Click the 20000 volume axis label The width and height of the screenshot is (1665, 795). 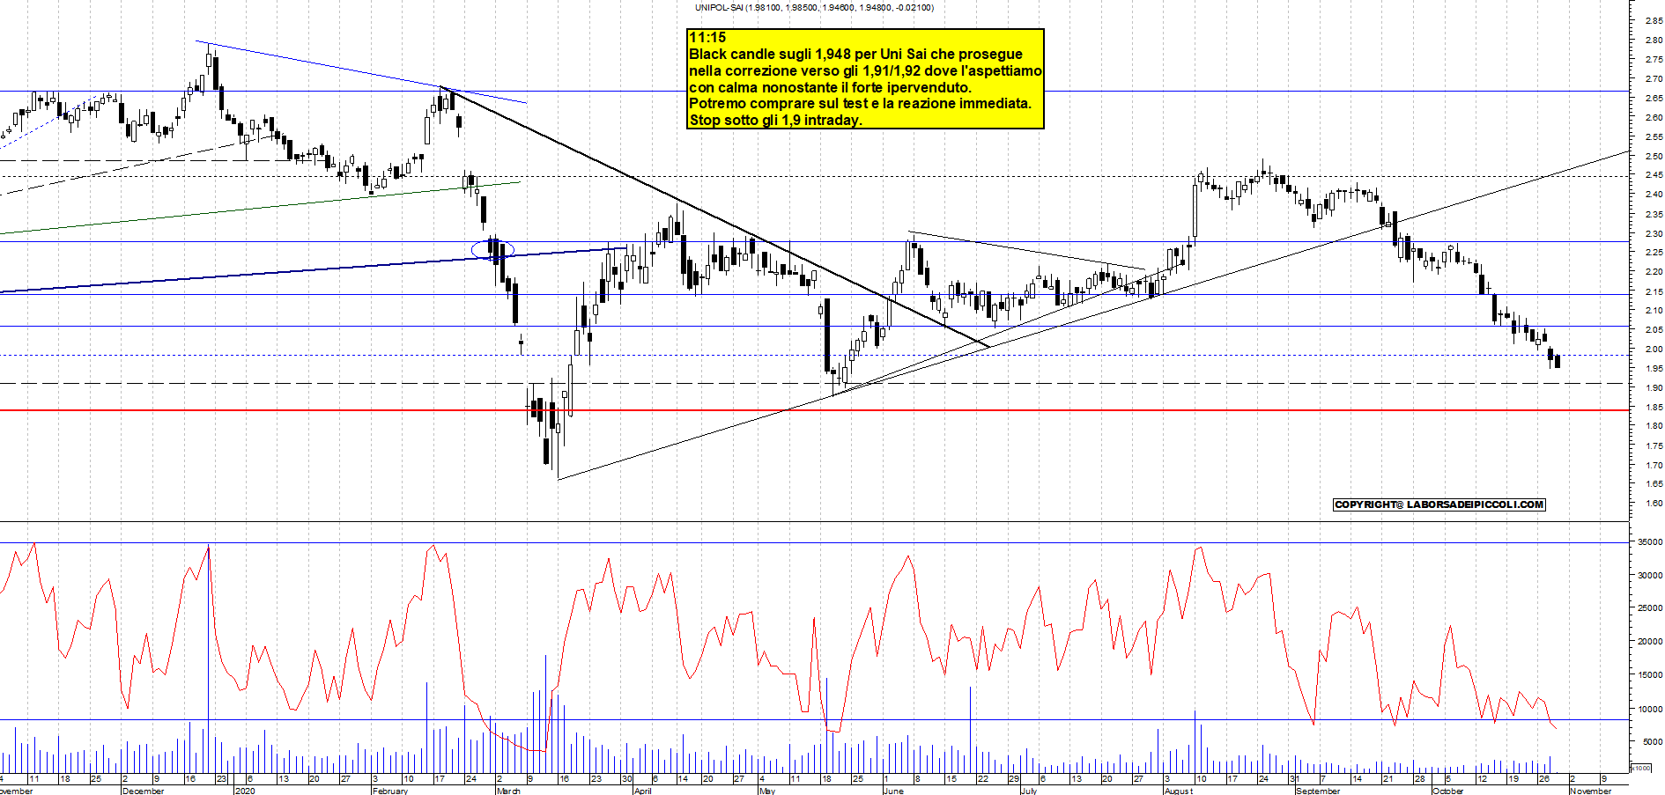(x=1650, y=642)
